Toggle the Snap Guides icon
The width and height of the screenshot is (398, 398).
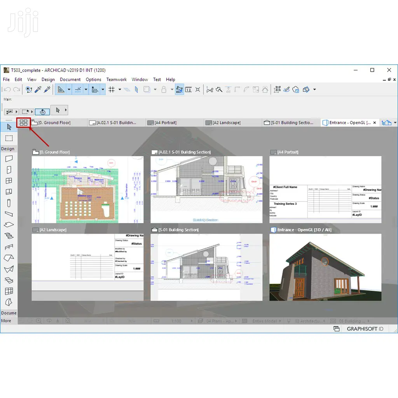click(x=78, y=89)
